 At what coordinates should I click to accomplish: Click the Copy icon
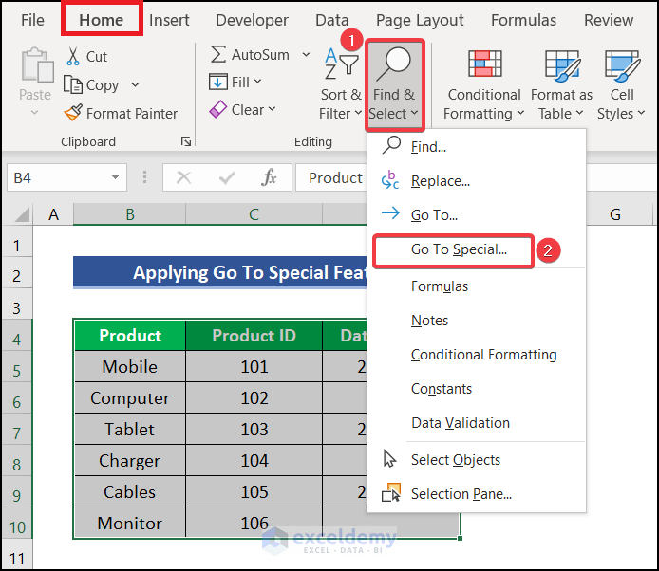[73, 85]
